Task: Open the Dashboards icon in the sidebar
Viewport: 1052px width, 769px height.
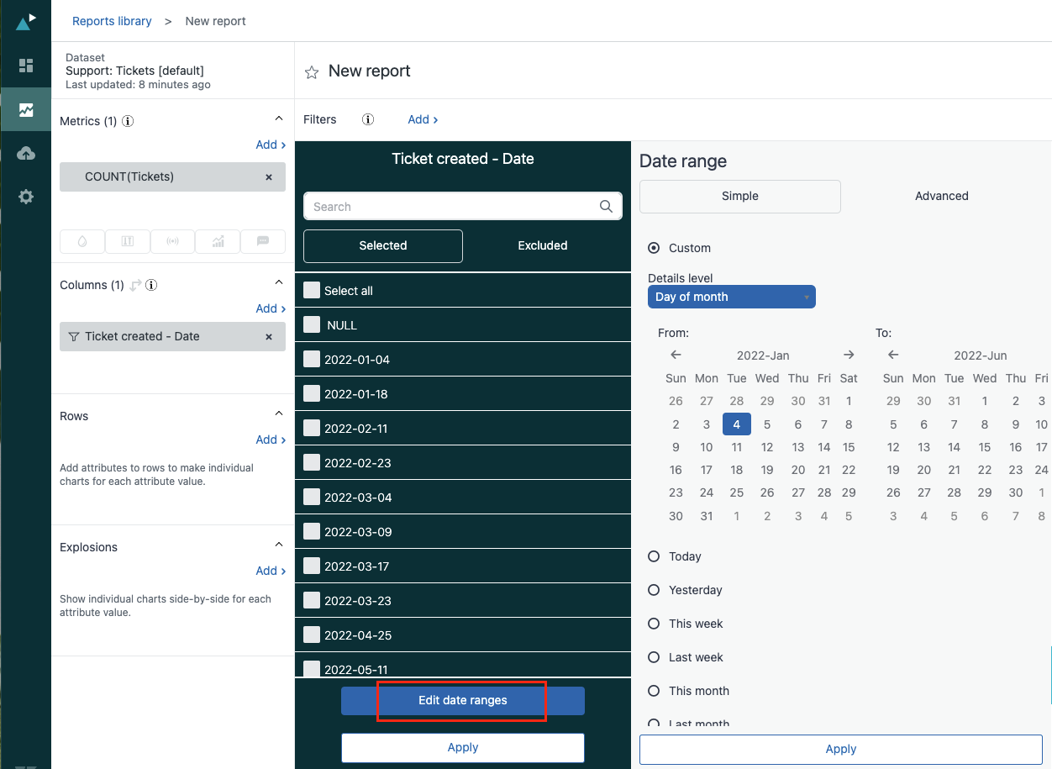Action: click(26, 66)
